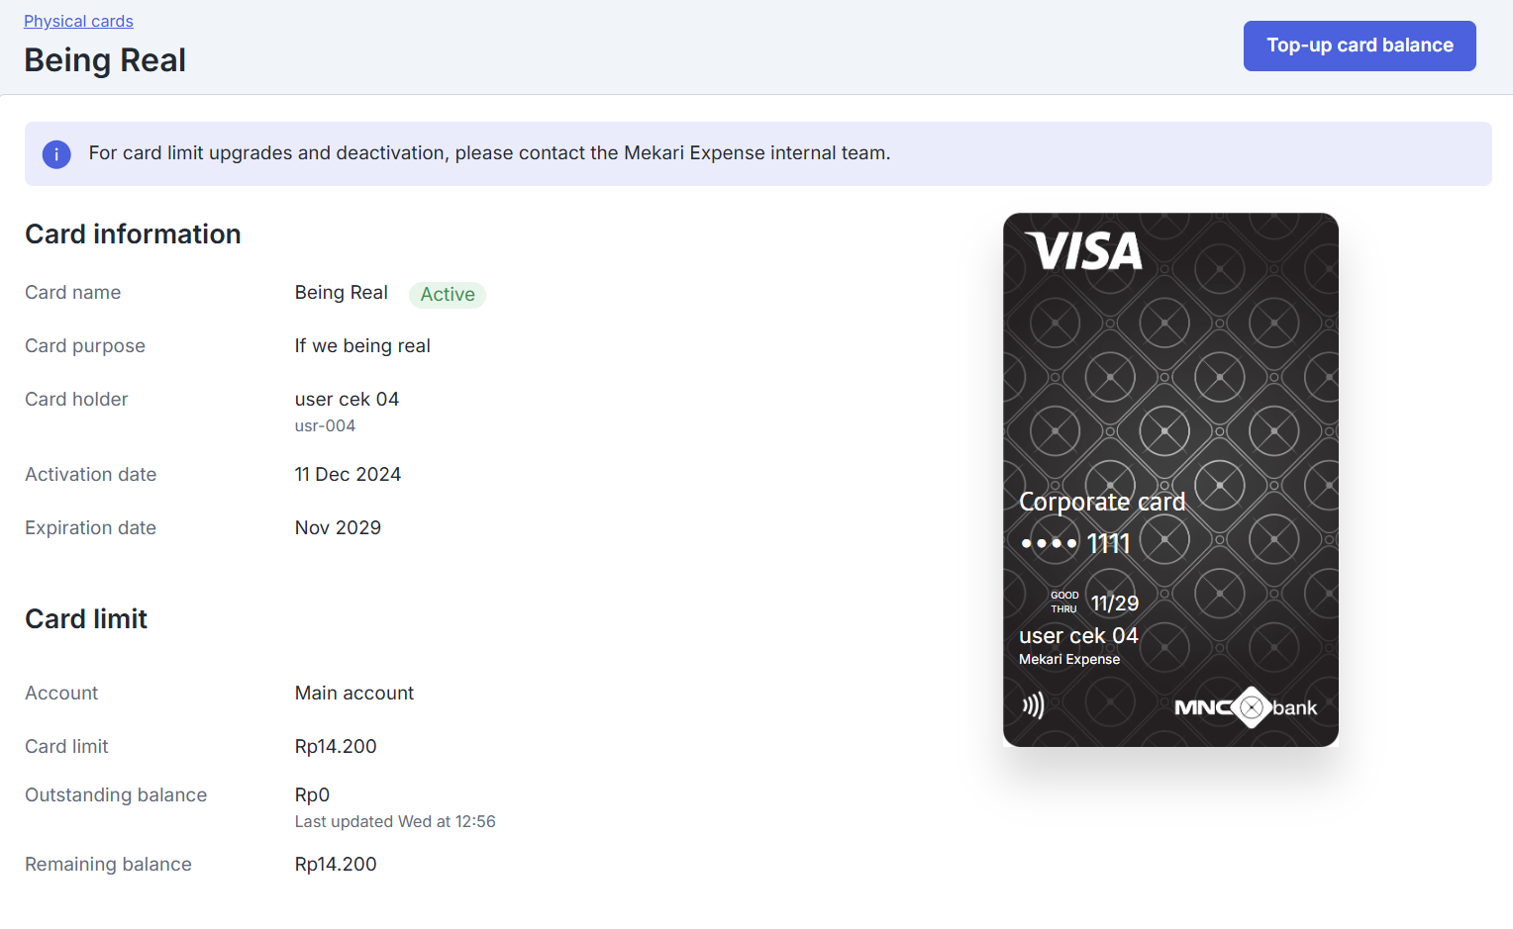
Task: Click 'Last updated Wed at 12:56' text
Action: point(395,822)
